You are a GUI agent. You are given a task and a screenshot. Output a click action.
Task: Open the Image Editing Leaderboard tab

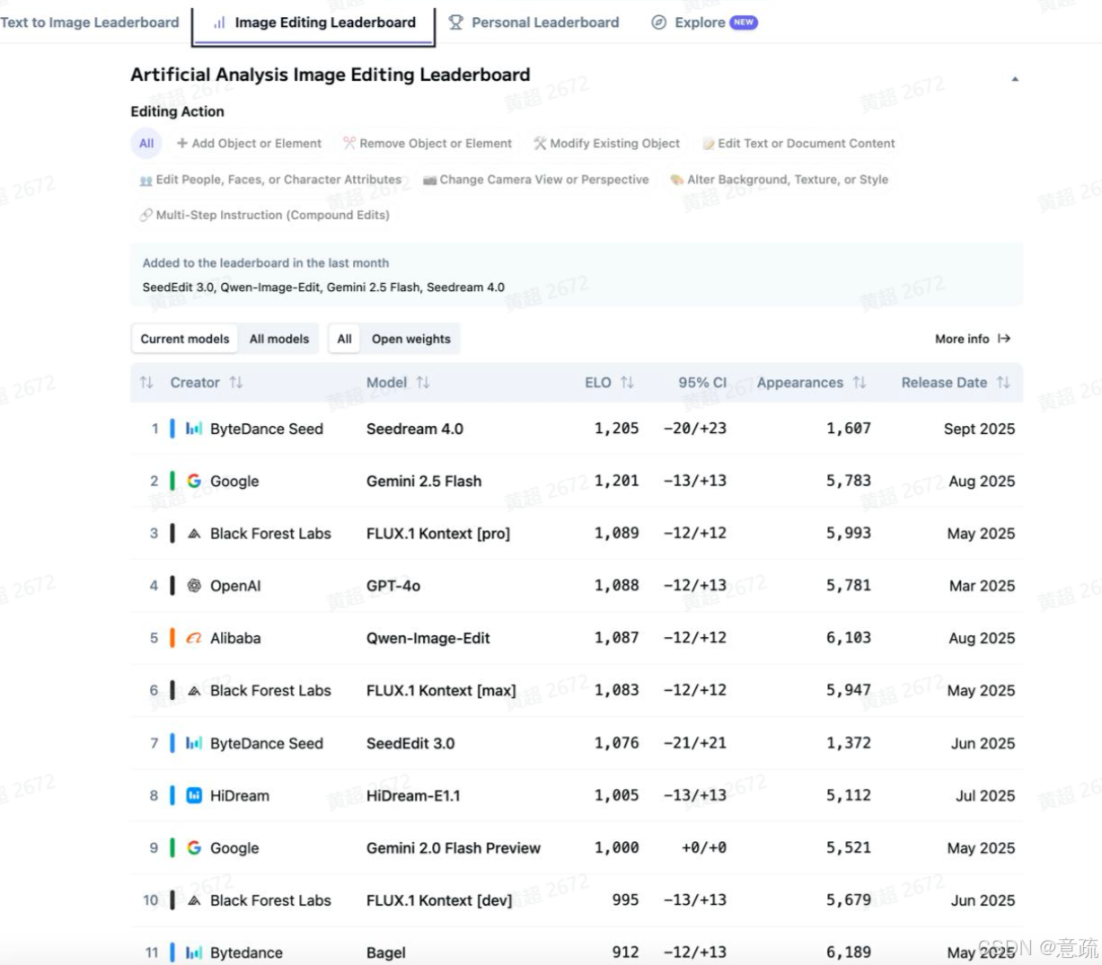(313, 22)
